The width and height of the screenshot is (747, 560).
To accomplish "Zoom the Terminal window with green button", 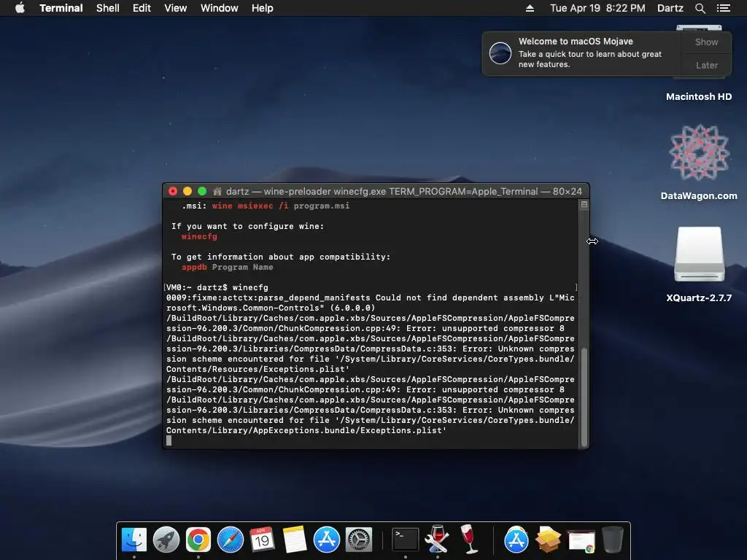I will (x=202, y=192).
